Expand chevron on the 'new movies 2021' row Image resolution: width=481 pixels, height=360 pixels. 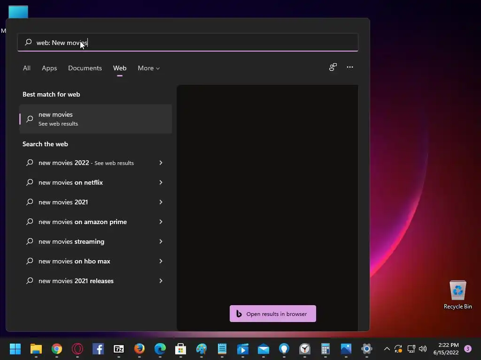pyautogui.click(x=161, y=202)
